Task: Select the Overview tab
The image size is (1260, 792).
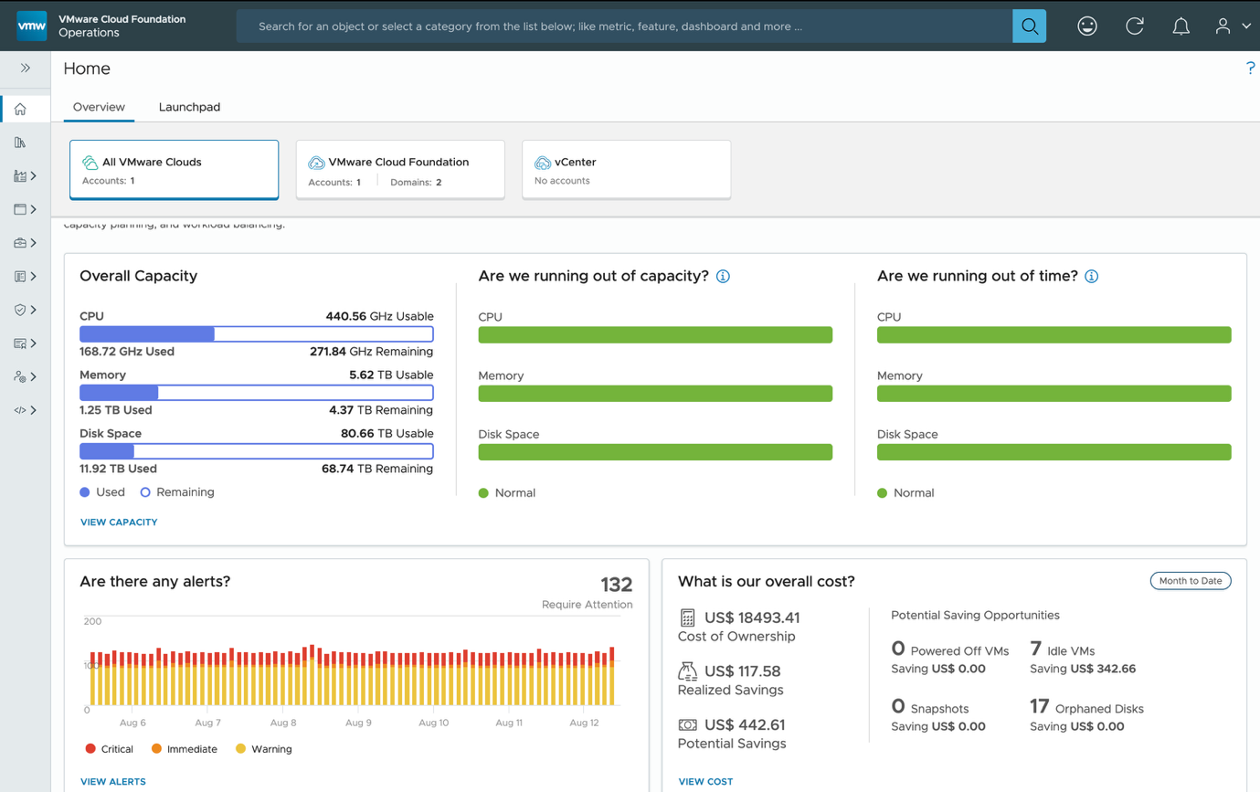Action: click(99, 107)
